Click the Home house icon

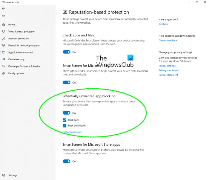4,24
